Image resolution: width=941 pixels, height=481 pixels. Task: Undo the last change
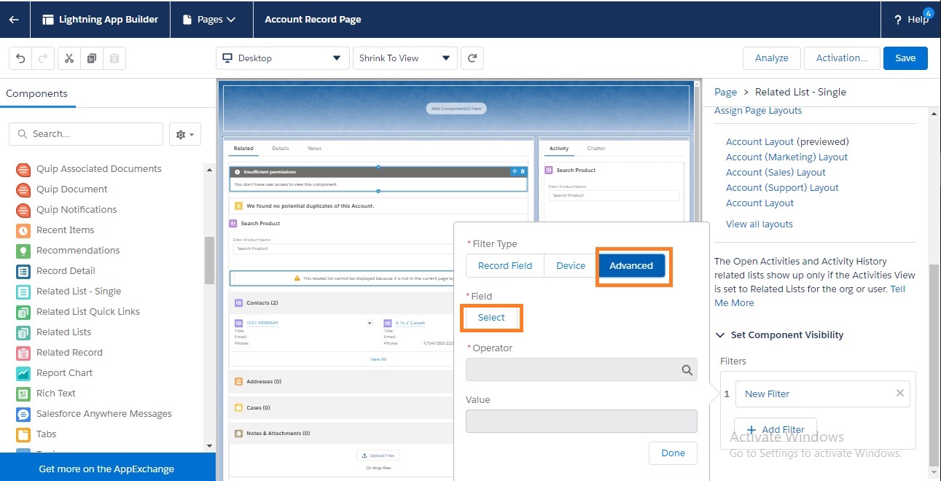click(x=20, y=58)
